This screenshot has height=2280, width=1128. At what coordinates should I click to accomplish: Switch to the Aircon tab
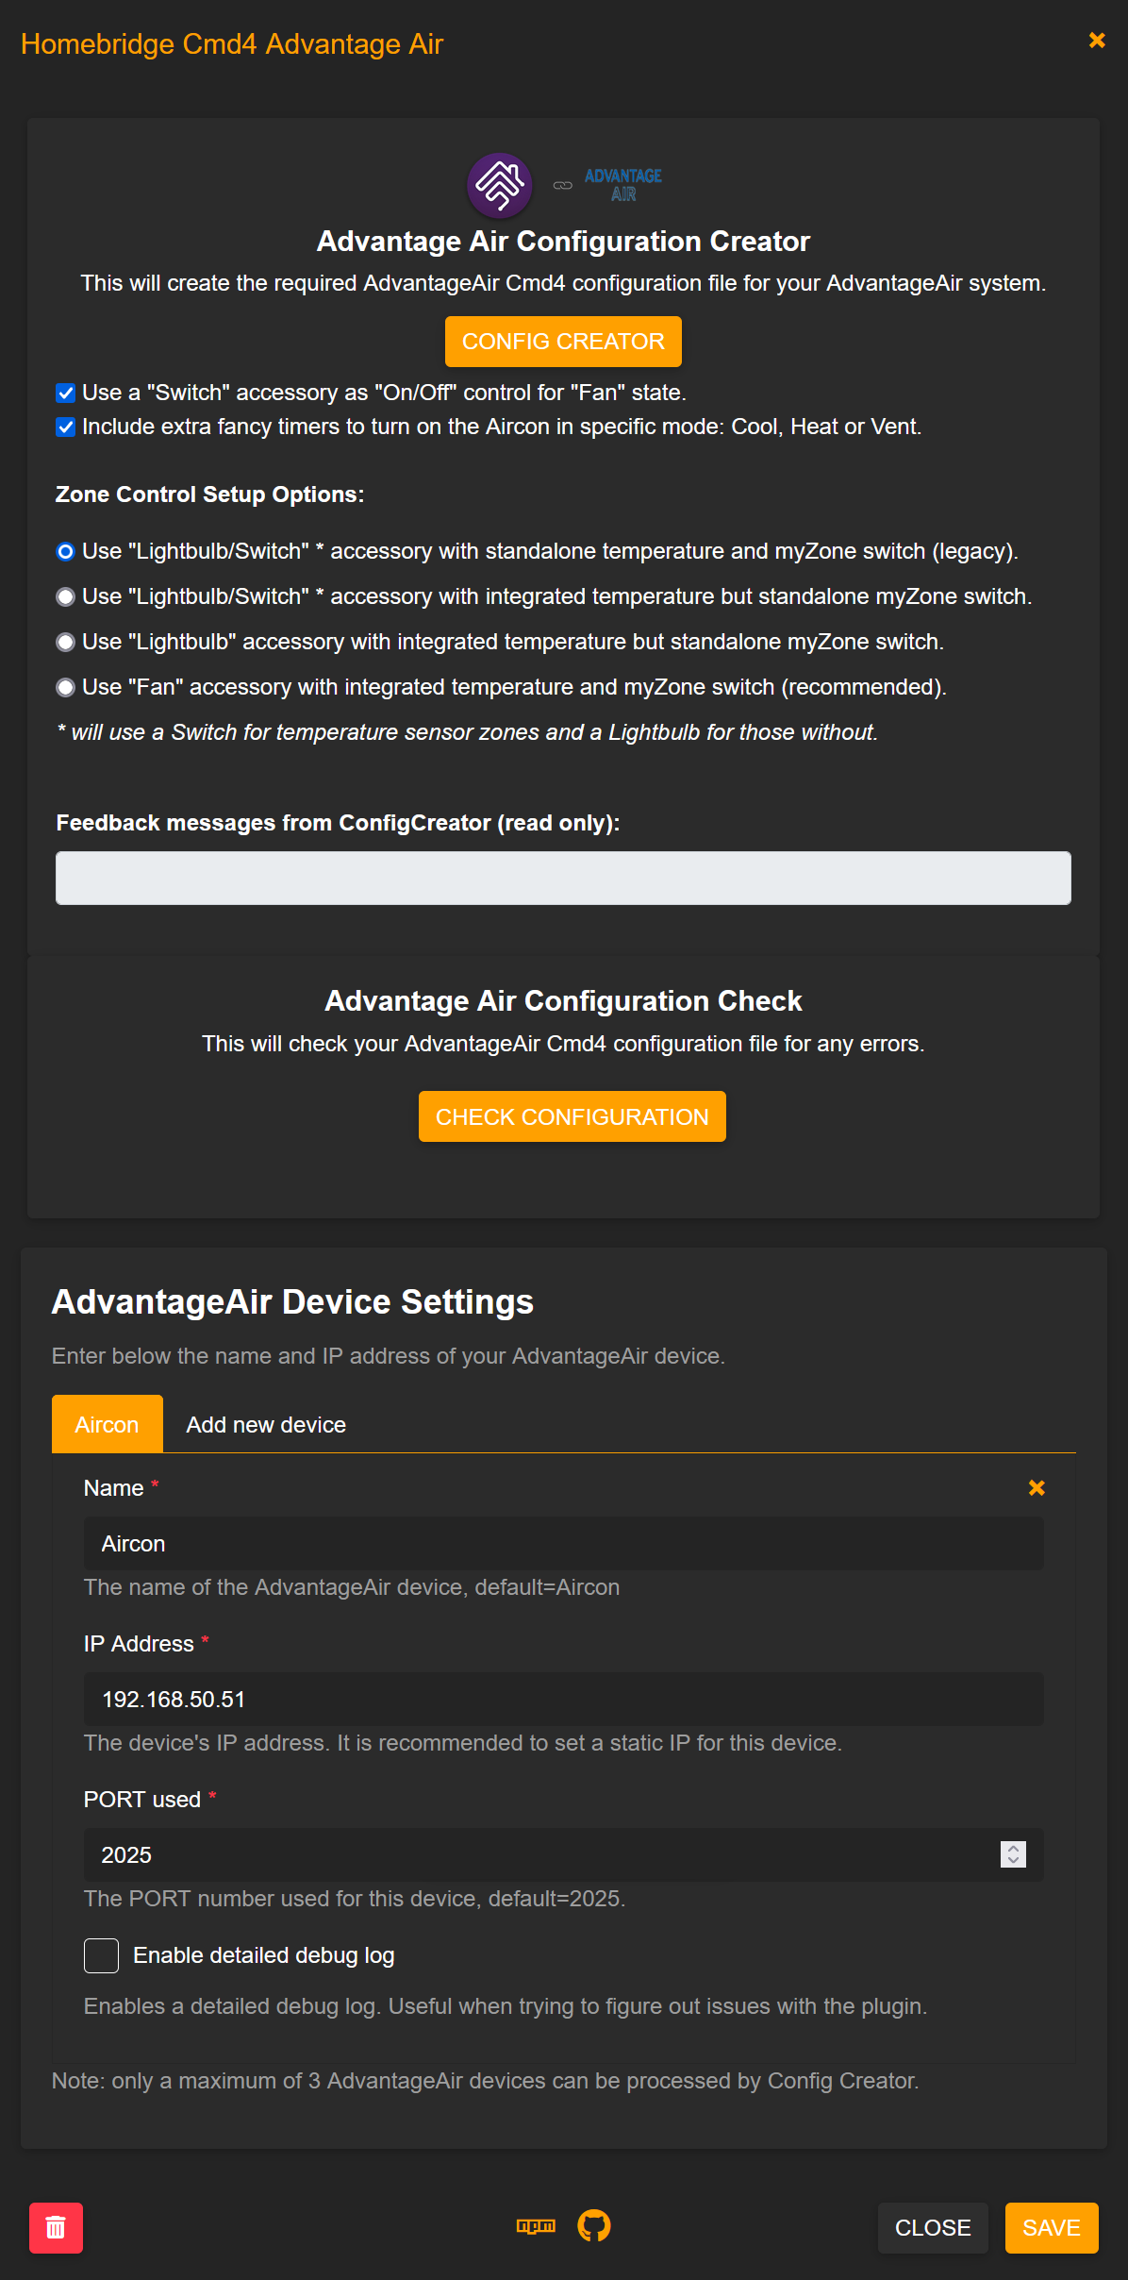point(107,1424)
